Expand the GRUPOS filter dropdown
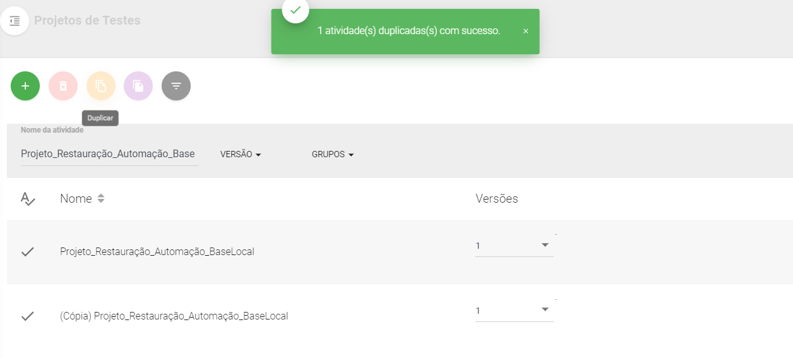Viewport: 793px width, 358px height. 333,155
